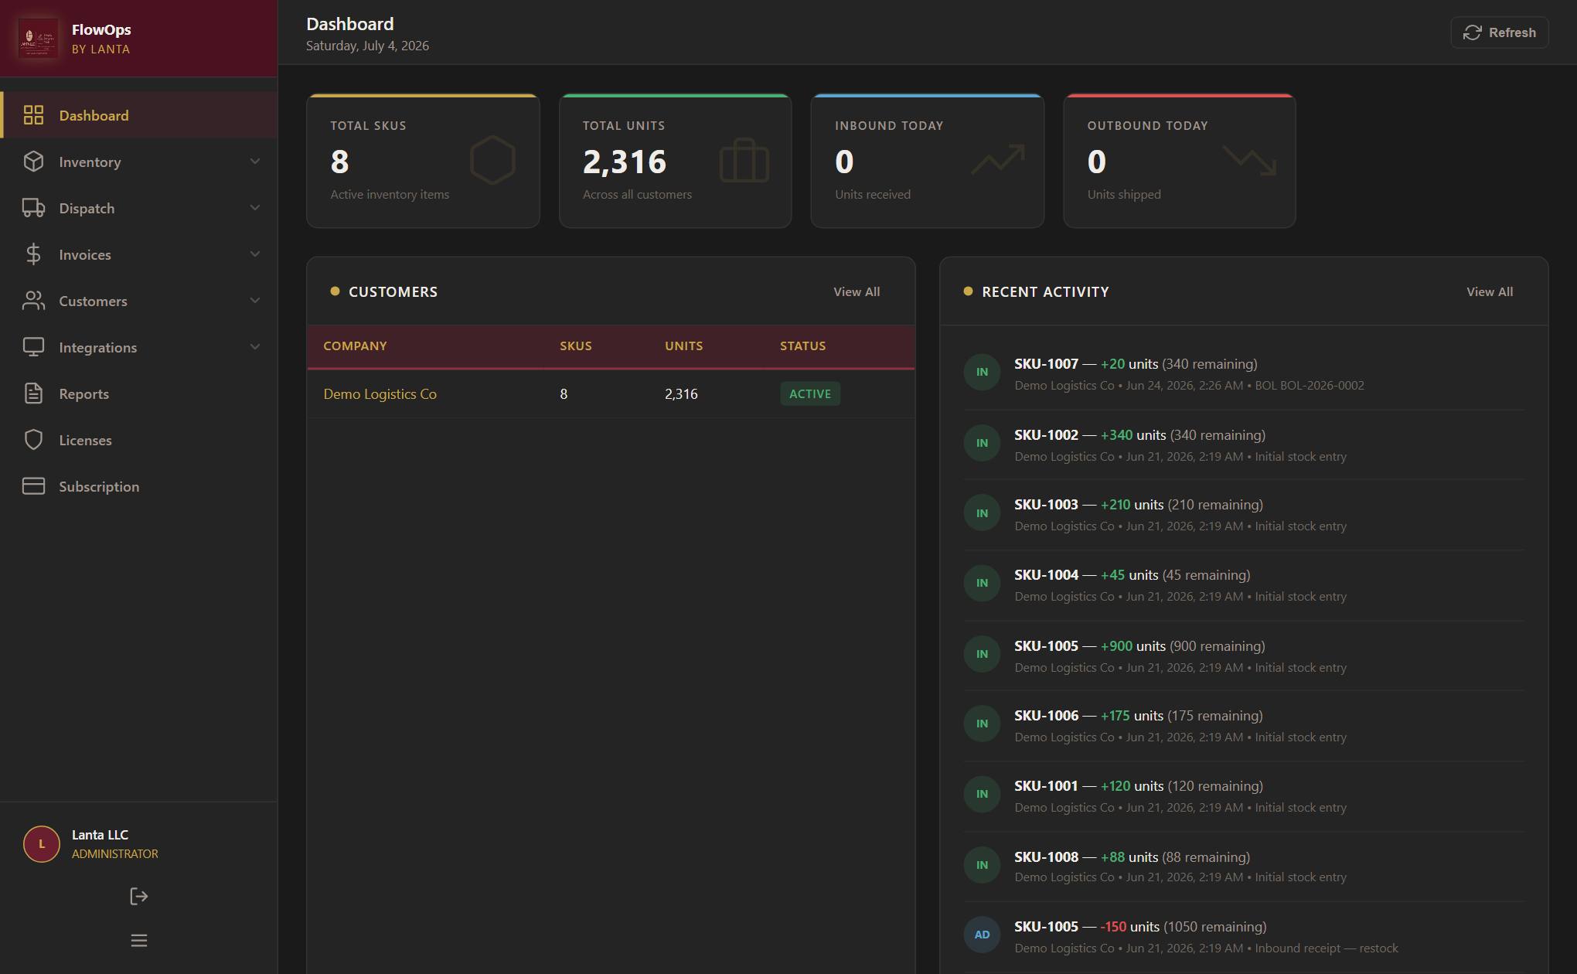This screenshot has height=974, width=1577.
Task: Open the Demo Logistics Co customer link
Action: (380, 393)
